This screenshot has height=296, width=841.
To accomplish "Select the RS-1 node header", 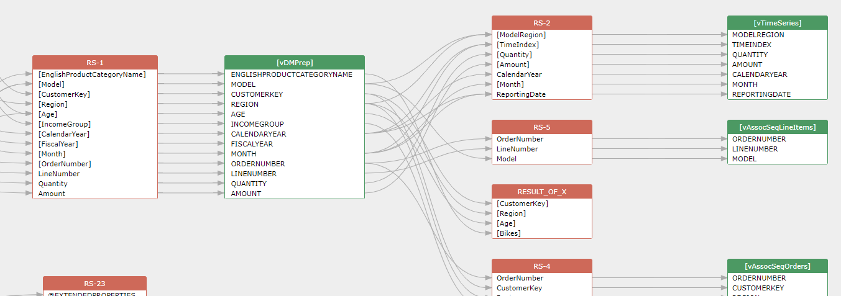I will click(x=94, y=63).
